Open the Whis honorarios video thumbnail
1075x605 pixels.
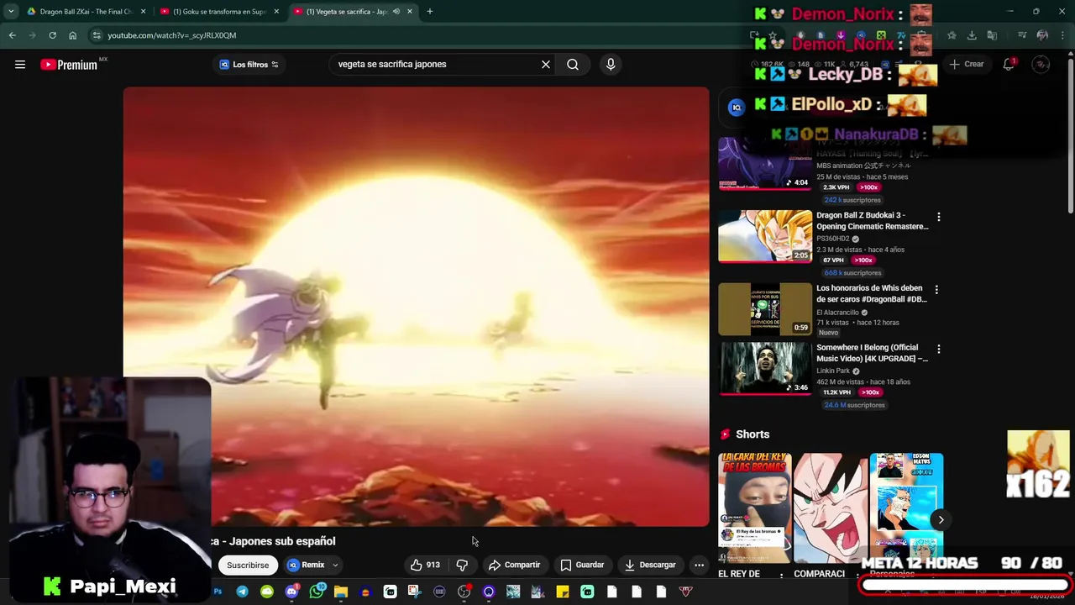[x=765, y=309]
